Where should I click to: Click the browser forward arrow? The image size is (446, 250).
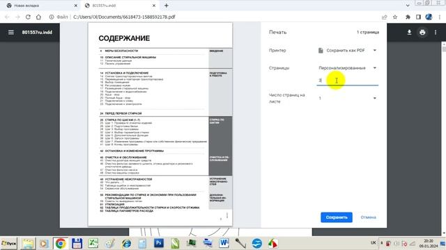pos(17,17)
